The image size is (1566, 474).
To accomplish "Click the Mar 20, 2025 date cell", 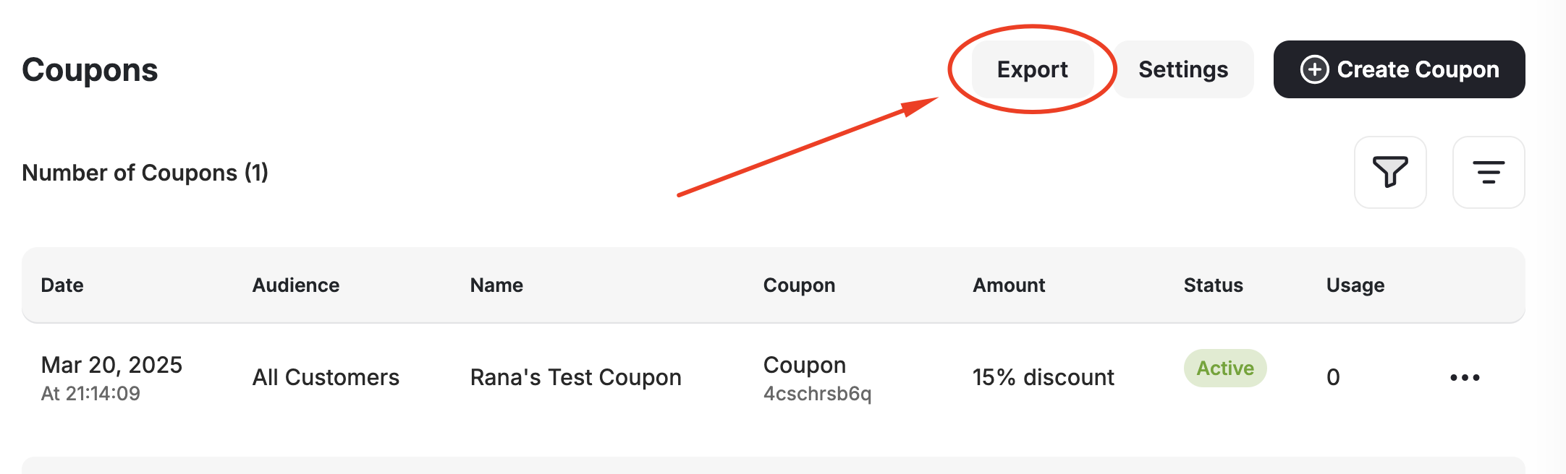I will click(x=111, y=366).
